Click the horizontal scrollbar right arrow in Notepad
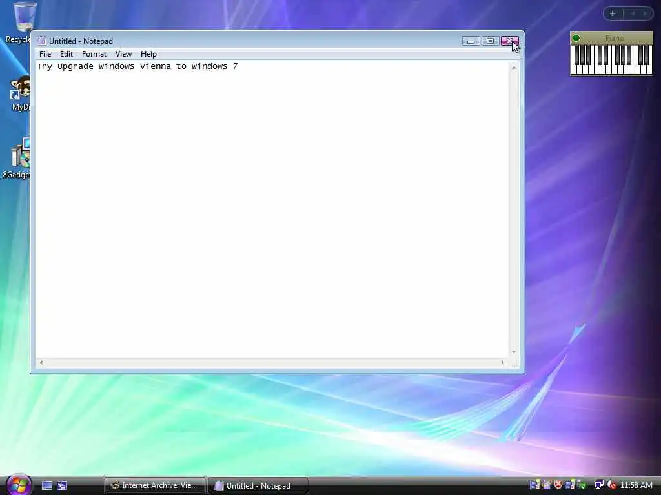This screenshot has height=495, width=661. click(502, 362)
